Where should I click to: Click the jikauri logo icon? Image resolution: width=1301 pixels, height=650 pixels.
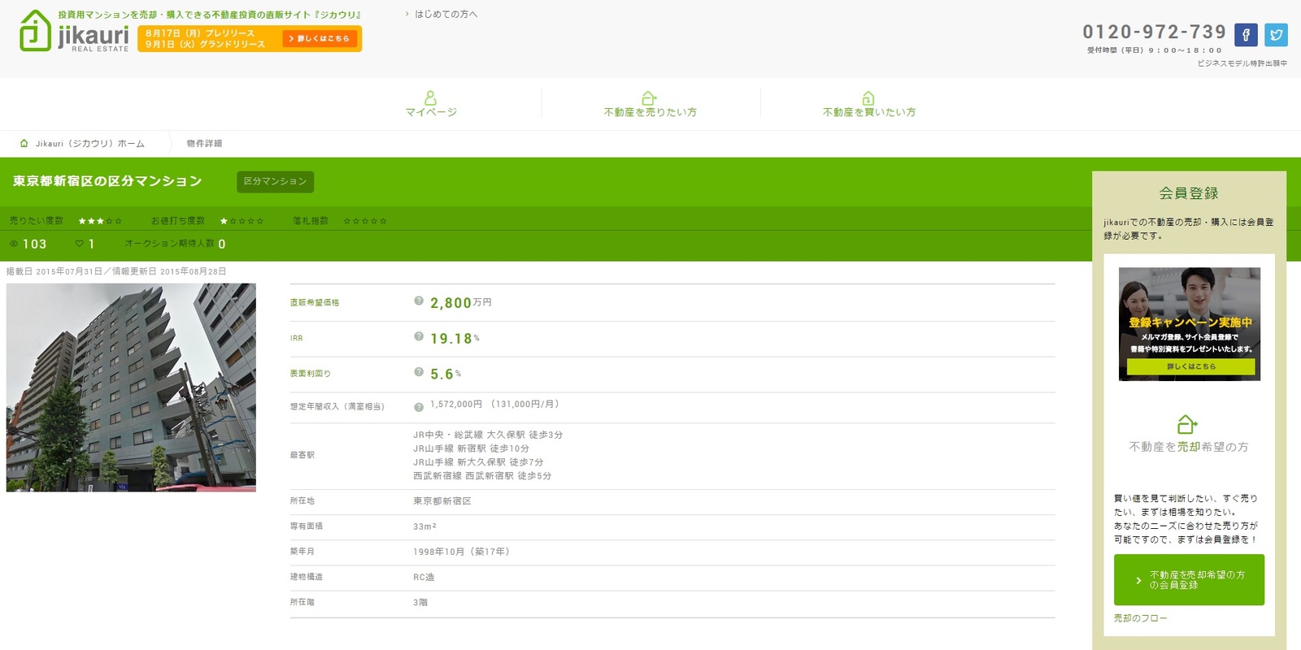click(x=35, y=31)
